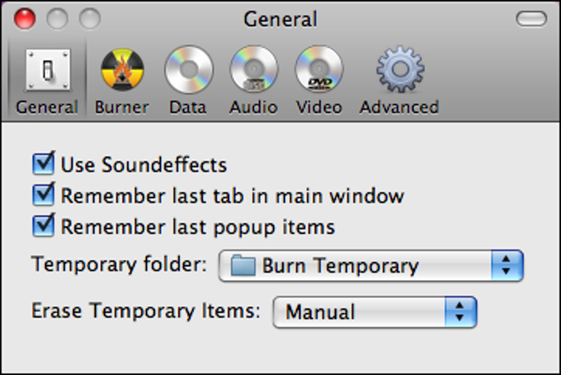Click the arrows on the Temporary folder popup
Viewport: 561px width, 375px height.
coord(507,266)
